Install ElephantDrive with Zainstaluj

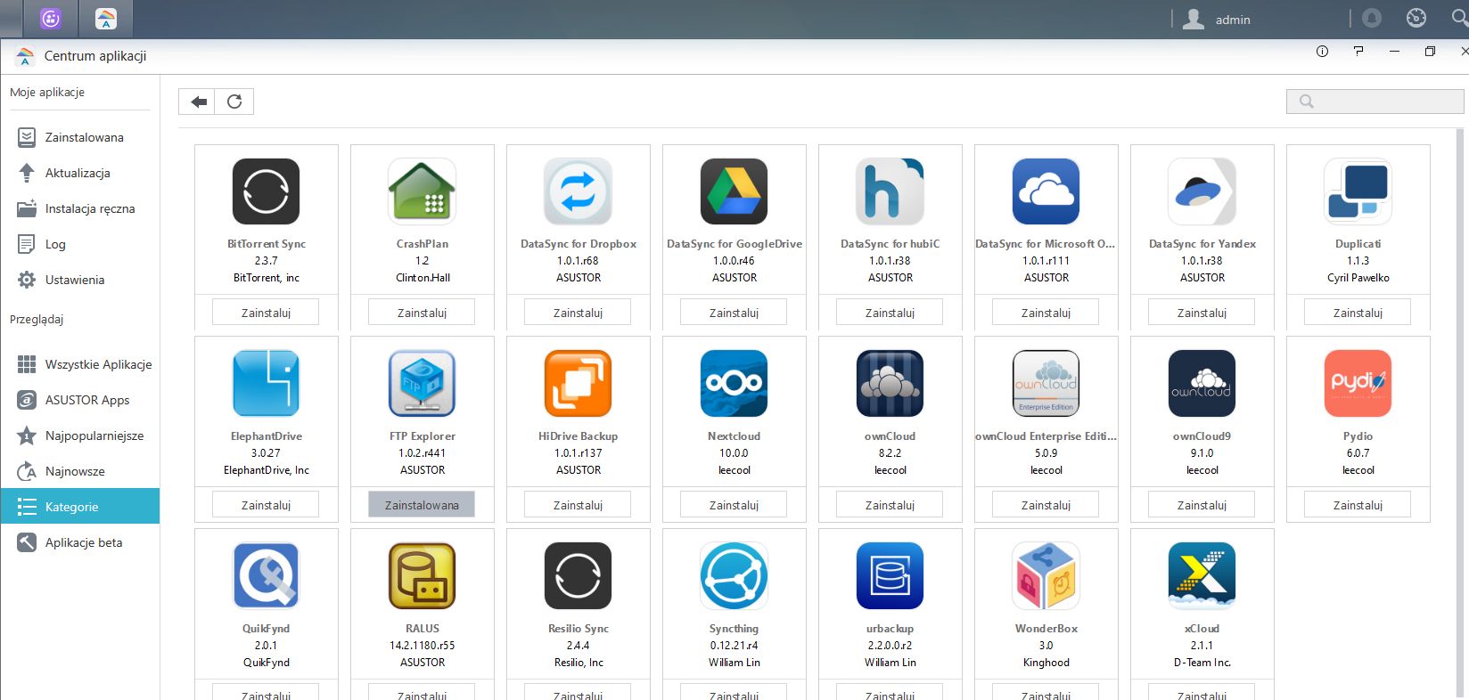point(266,505)
